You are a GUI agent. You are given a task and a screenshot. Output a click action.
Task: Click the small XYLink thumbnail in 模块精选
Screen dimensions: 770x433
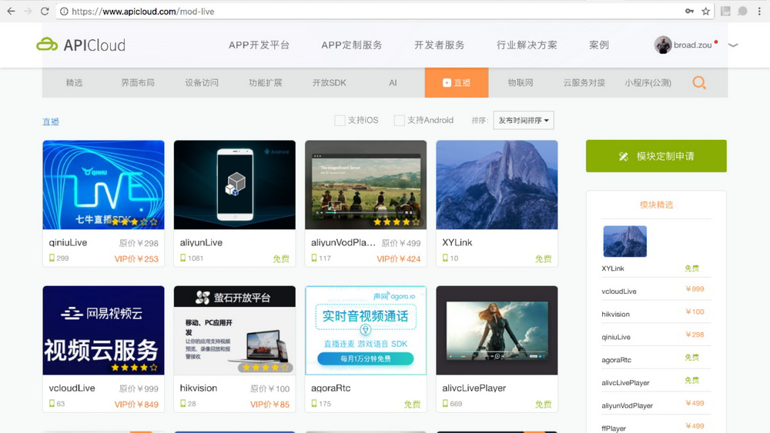tap(624, 241)
